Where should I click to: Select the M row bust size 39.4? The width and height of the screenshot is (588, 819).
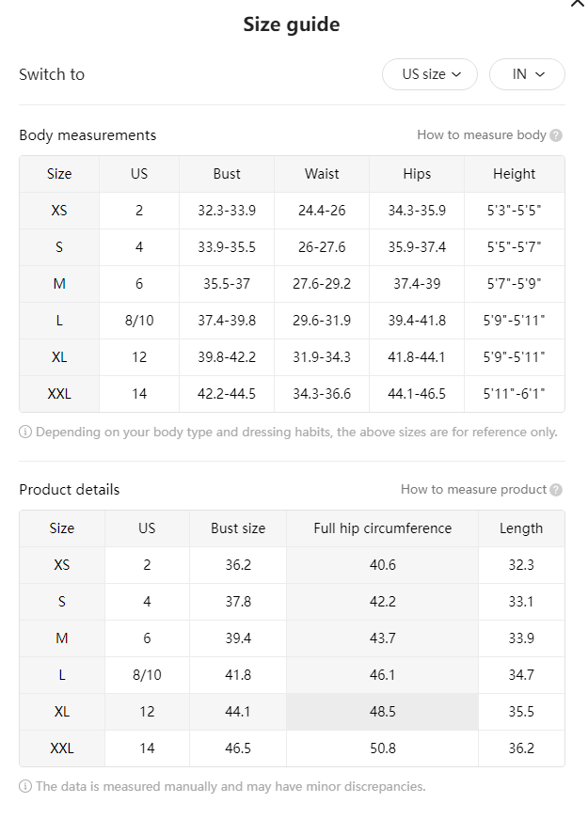click(238, 638)
